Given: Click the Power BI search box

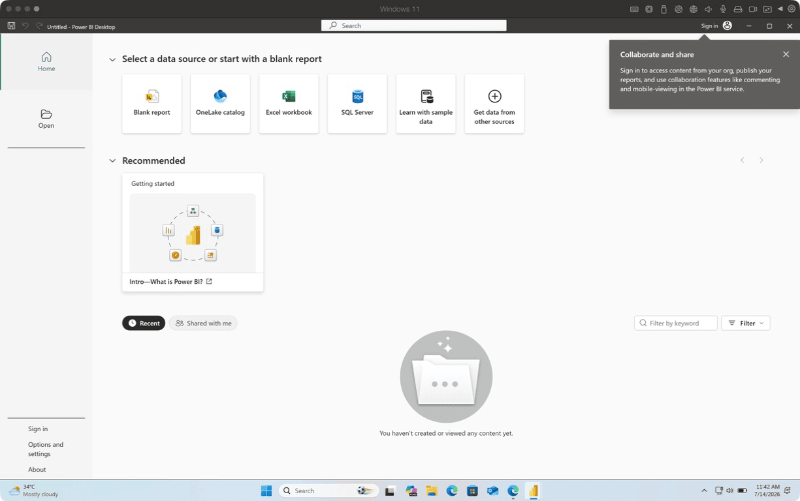Looking at the screenshot, I should [414, 26].
